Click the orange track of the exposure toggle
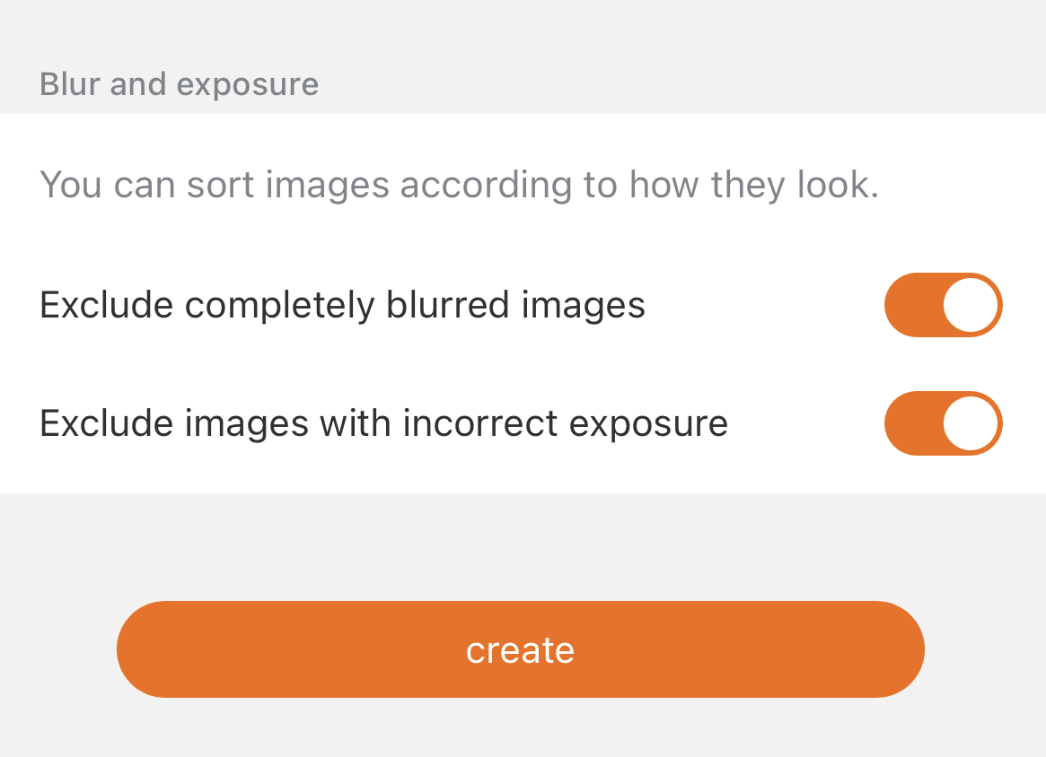 (x=909, y=423)
